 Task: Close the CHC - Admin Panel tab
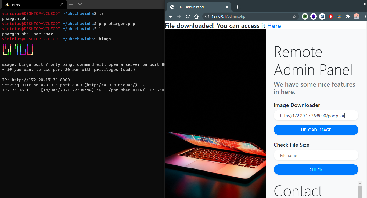[x=227, y=7]
